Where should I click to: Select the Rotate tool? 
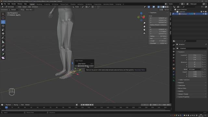(3, 26)
